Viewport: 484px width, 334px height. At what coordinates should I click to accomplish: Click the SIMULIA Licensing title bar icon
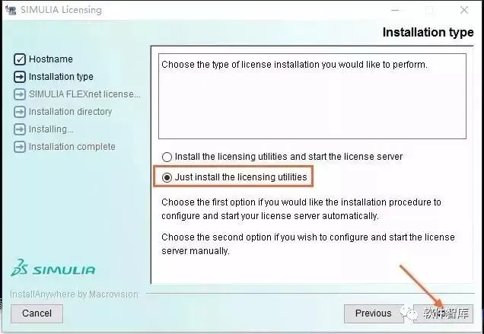click(x=11, y=10)
